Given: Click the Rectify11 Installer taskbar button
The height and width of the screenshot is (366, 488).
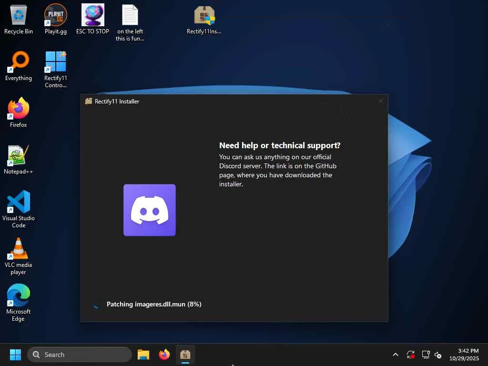Looking at the screenshot, I should click(185, 355).
